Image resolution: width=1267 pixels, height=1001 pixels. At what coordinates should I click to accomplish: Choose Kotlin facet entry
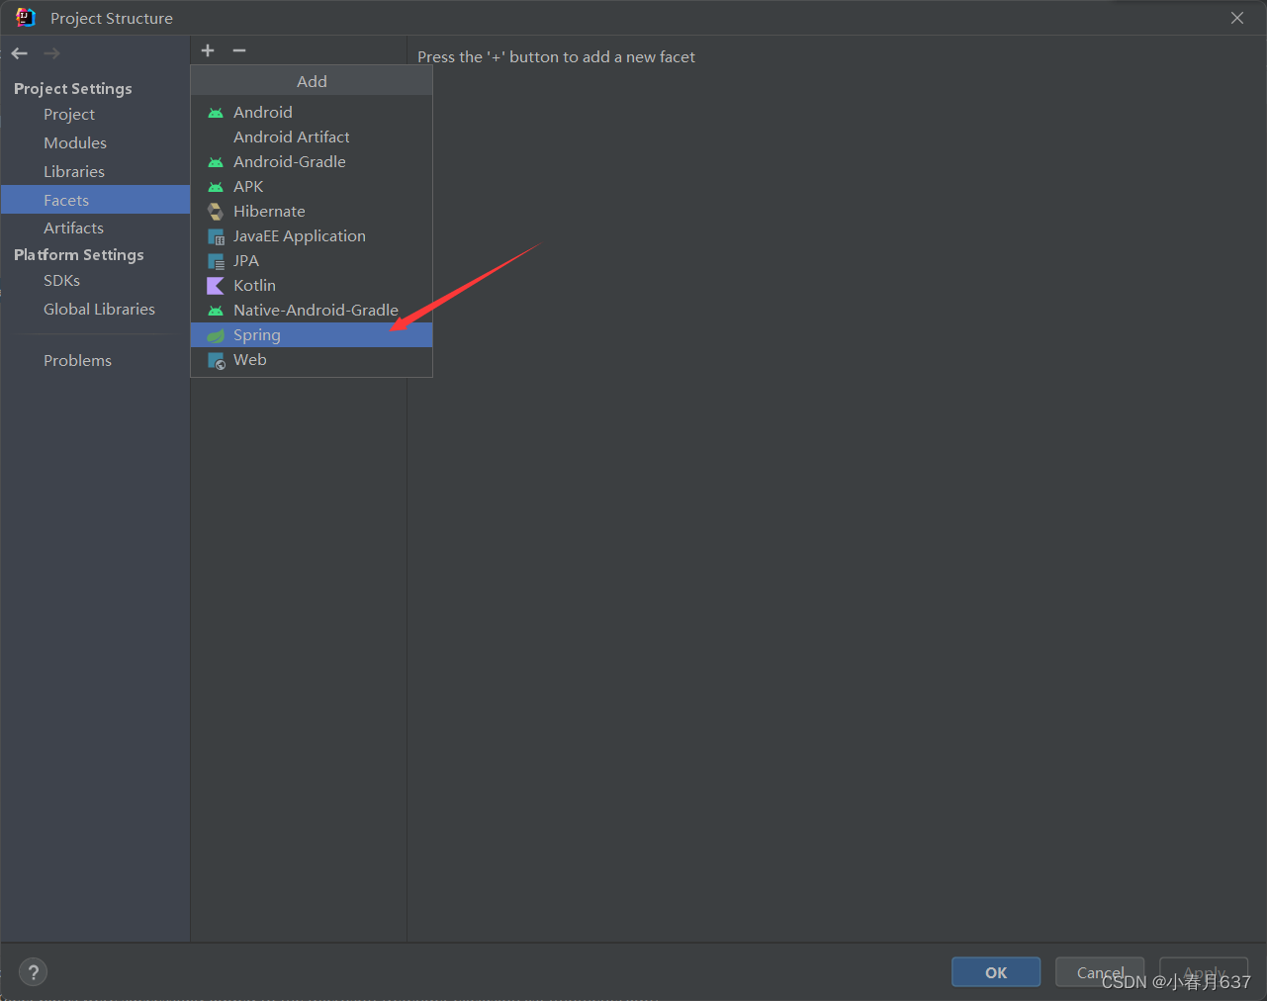tap(312, 286)
